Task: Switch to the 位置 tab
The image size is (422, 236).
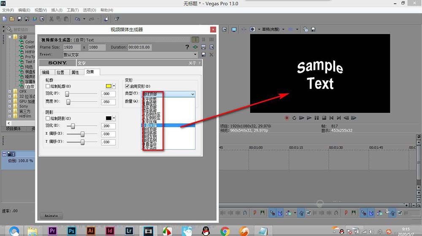Action: 60,72
